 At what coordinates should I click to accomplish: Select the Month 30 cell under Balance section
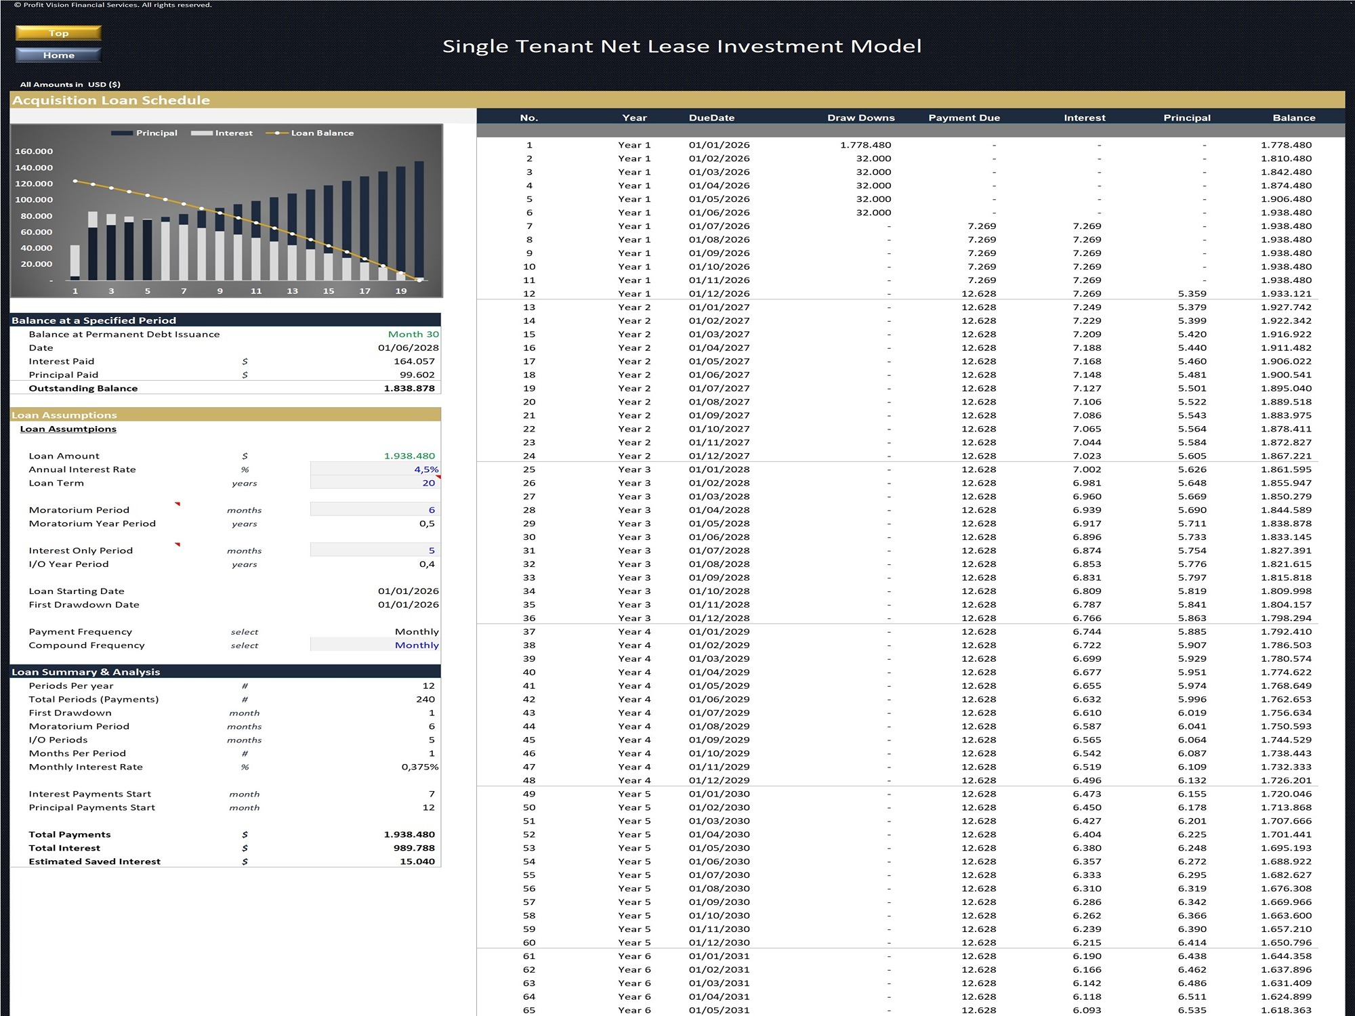[x=413, y=334]
